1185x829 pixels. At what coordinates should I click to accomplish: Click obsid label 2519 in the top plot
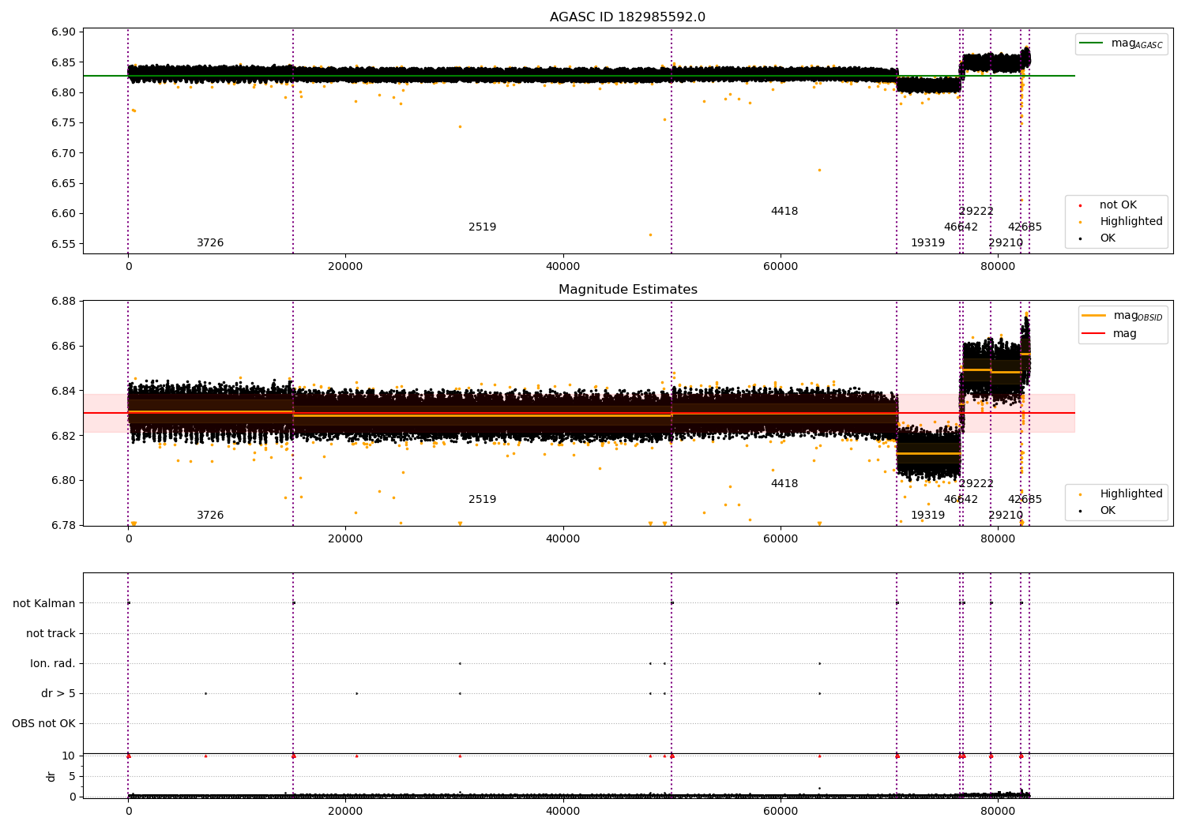coord(483,227)
